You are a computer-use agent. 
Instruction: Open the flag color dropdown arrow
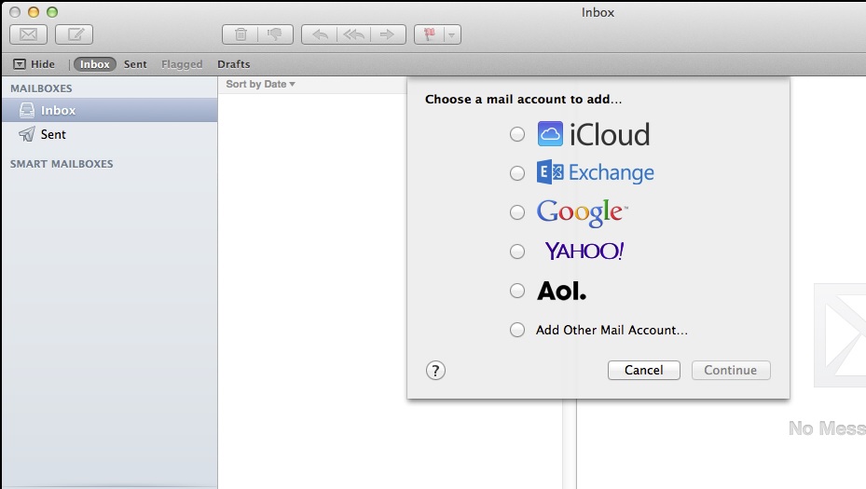pyautogui.click(x=452, y=34)
